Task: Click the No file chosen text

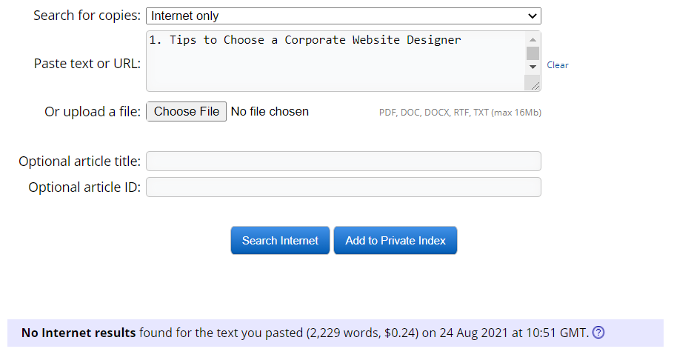Action: pos(270,111)
